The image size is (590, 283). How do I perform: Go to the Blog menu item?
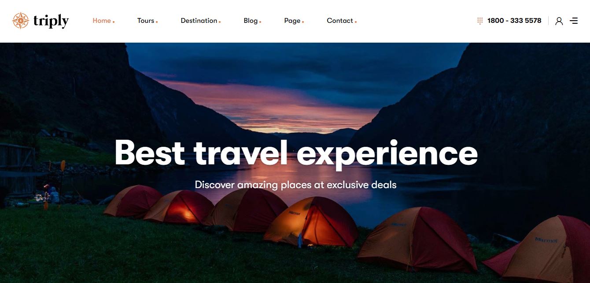(x=251, y=21)
